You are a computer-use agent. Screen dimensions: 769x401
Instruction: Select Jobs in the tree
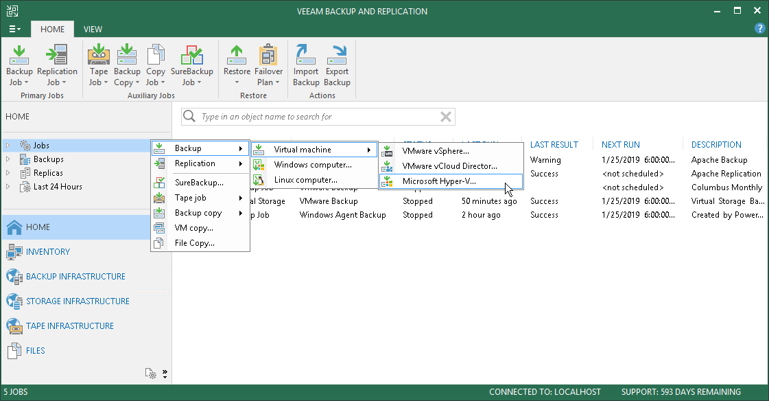[x=41, y=146]
